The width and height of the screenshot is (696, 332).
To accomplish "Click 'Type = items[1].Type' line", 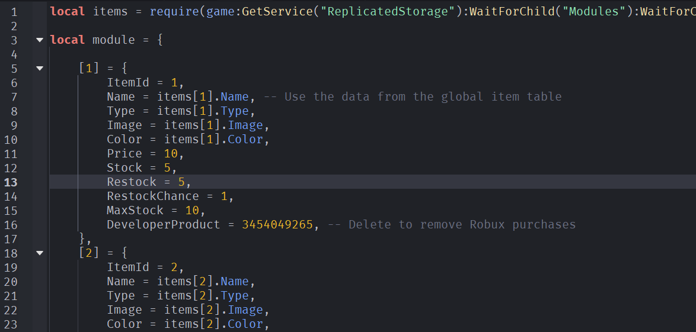I will tap(181, 111).
